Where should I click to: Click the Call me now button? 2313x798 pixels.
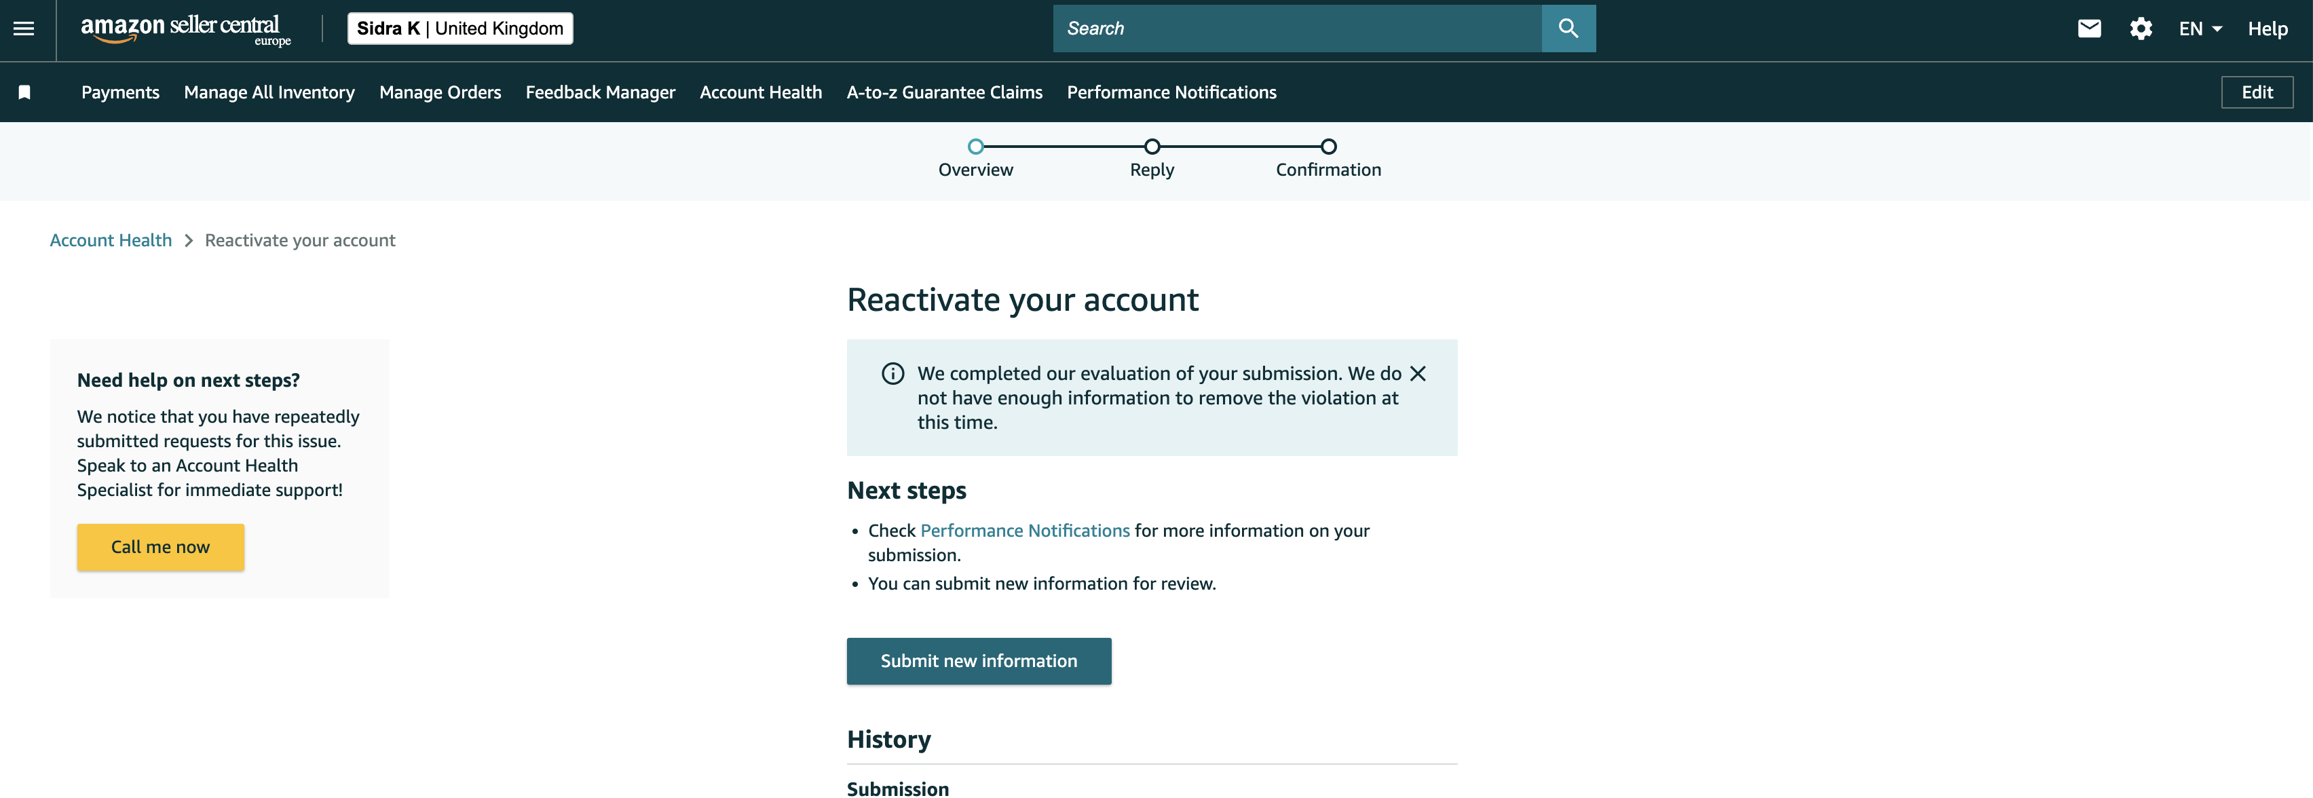pos(161,548)
